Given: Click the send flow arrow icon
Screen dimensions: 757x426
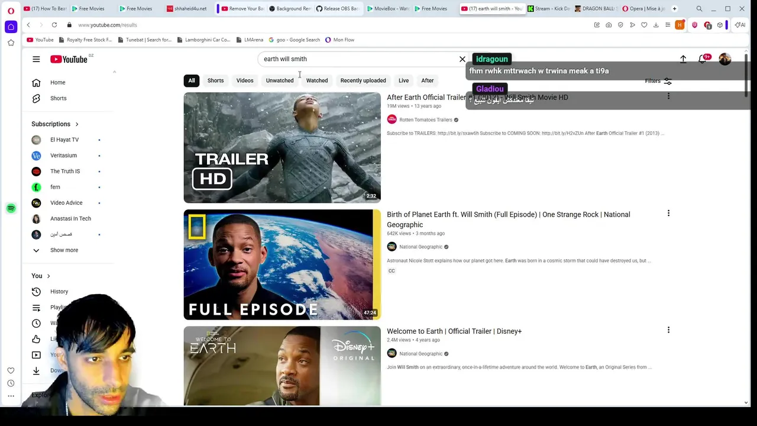Looking at the screenshot, I should point(632,25).
